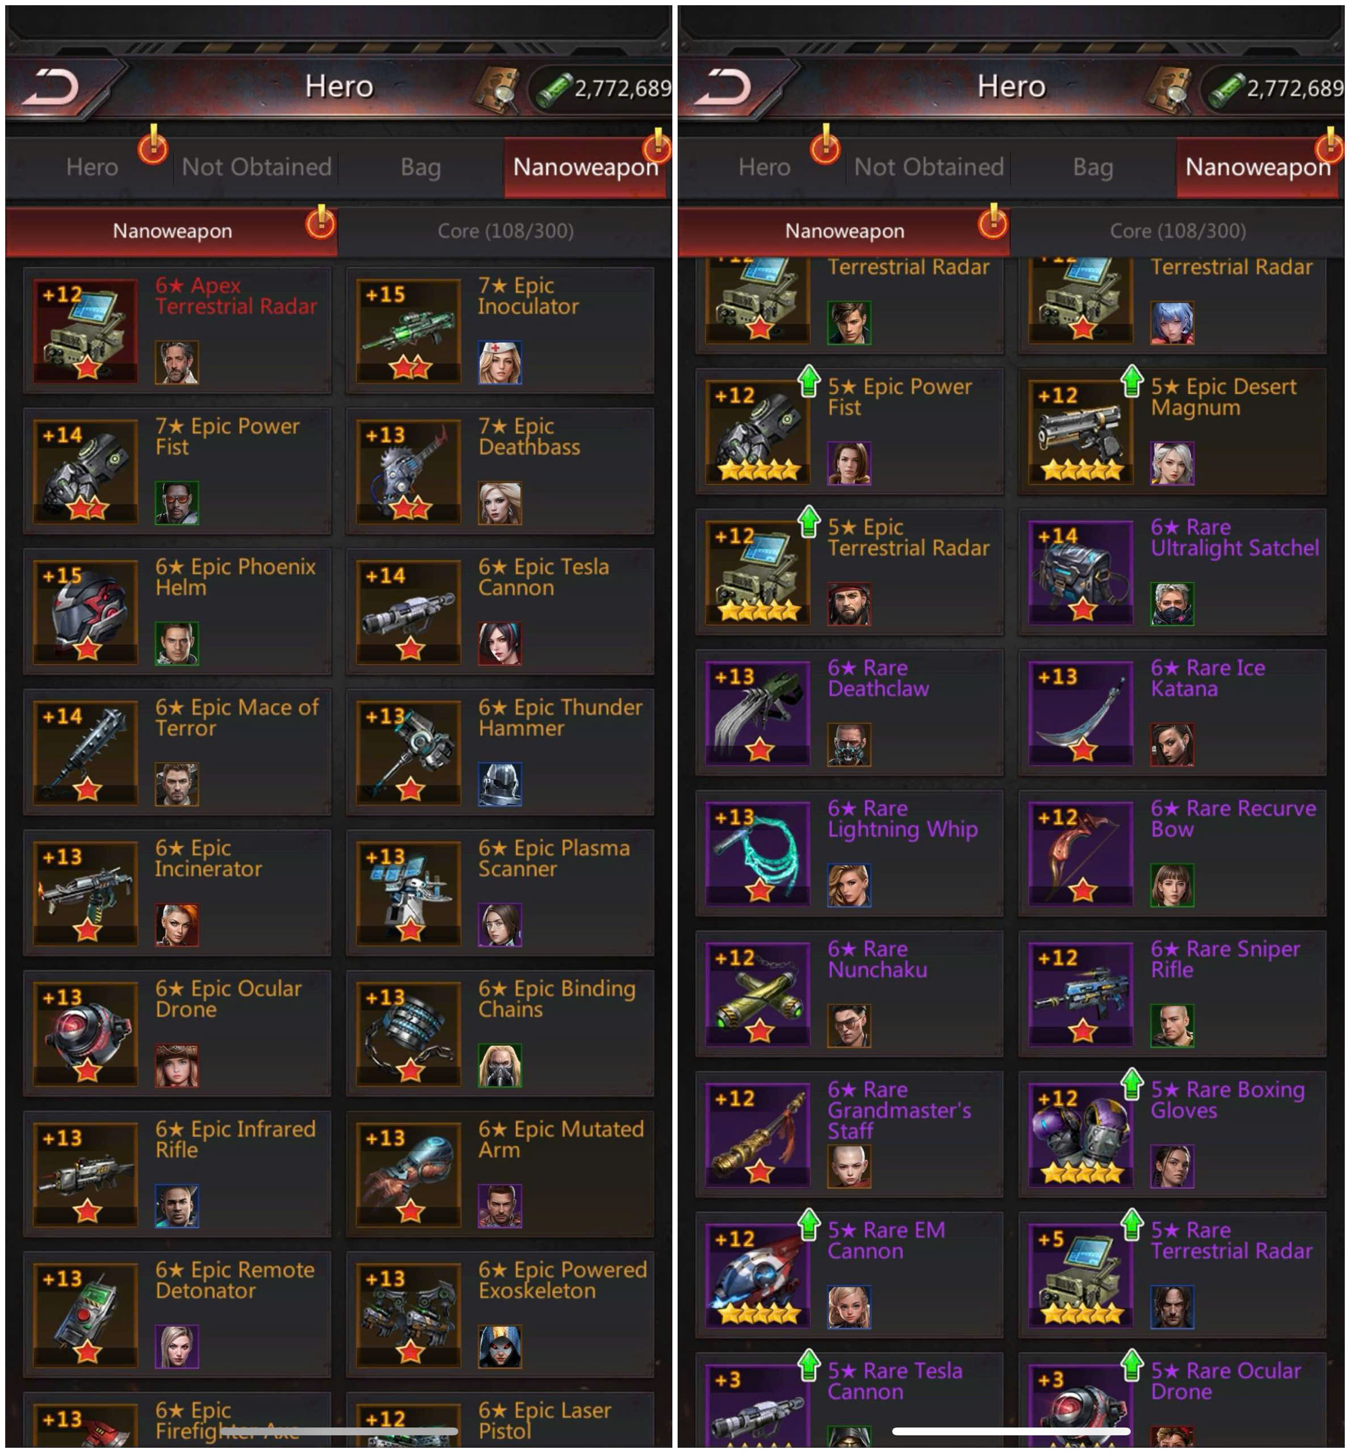This screenshot has height=1453, width=1350.
Task: Switch to the Bag tab in left screen
Action: click(421, 167)
